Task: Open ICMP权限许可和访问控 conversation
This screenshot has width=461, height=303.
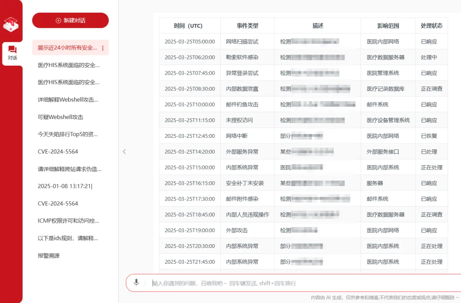Action: 68,221
